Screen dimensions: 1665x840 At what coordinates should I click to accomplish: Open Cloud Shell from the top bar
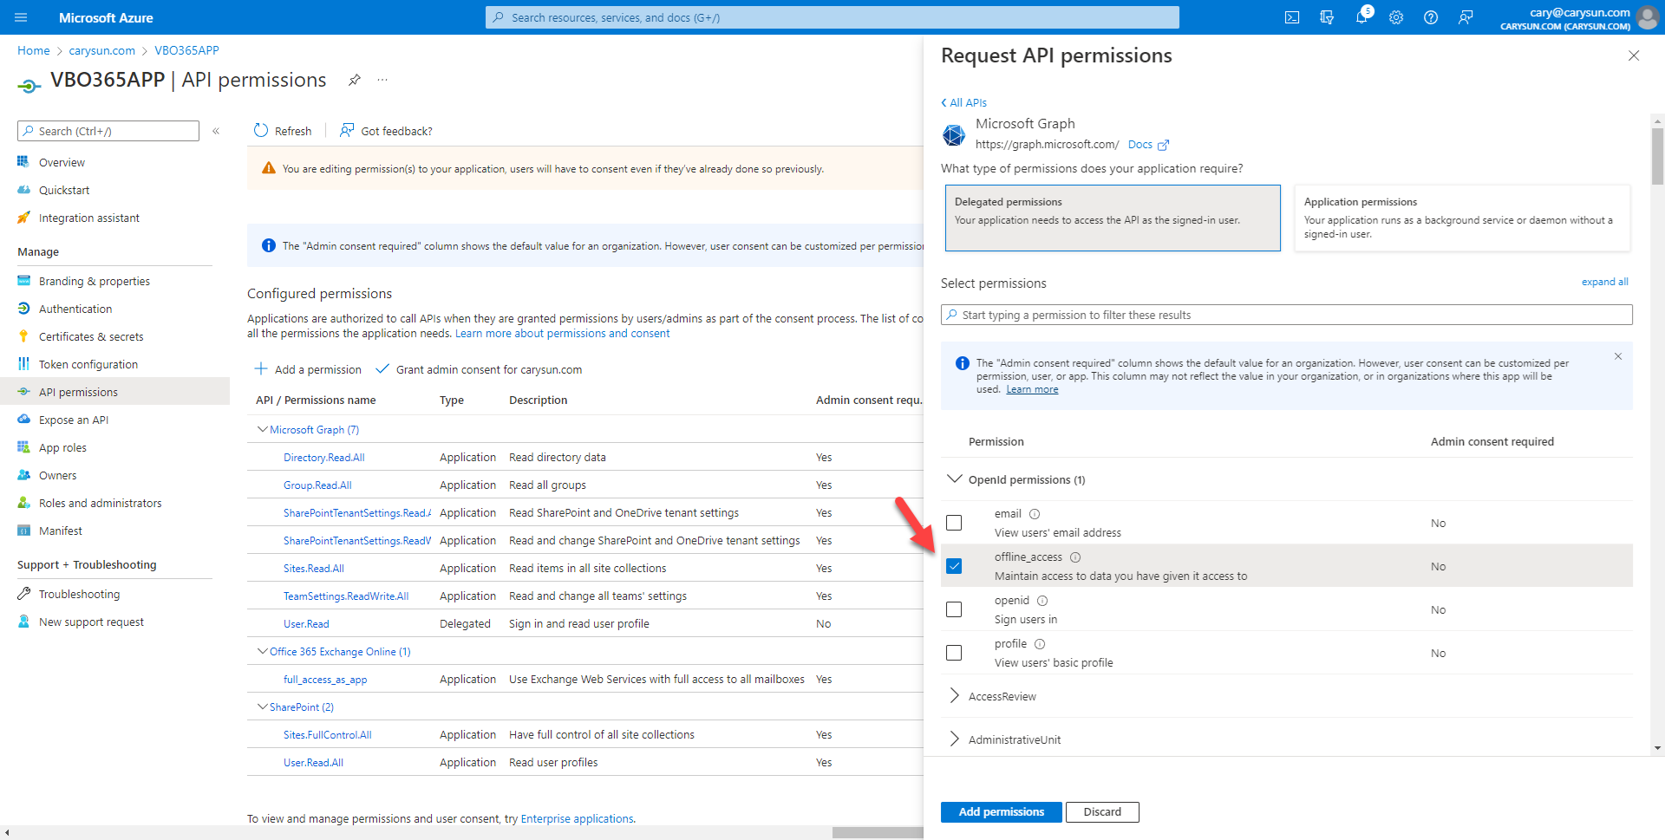(x=1292, y=17)
